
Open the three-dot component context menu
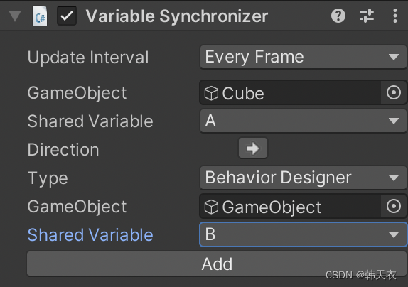395,16
